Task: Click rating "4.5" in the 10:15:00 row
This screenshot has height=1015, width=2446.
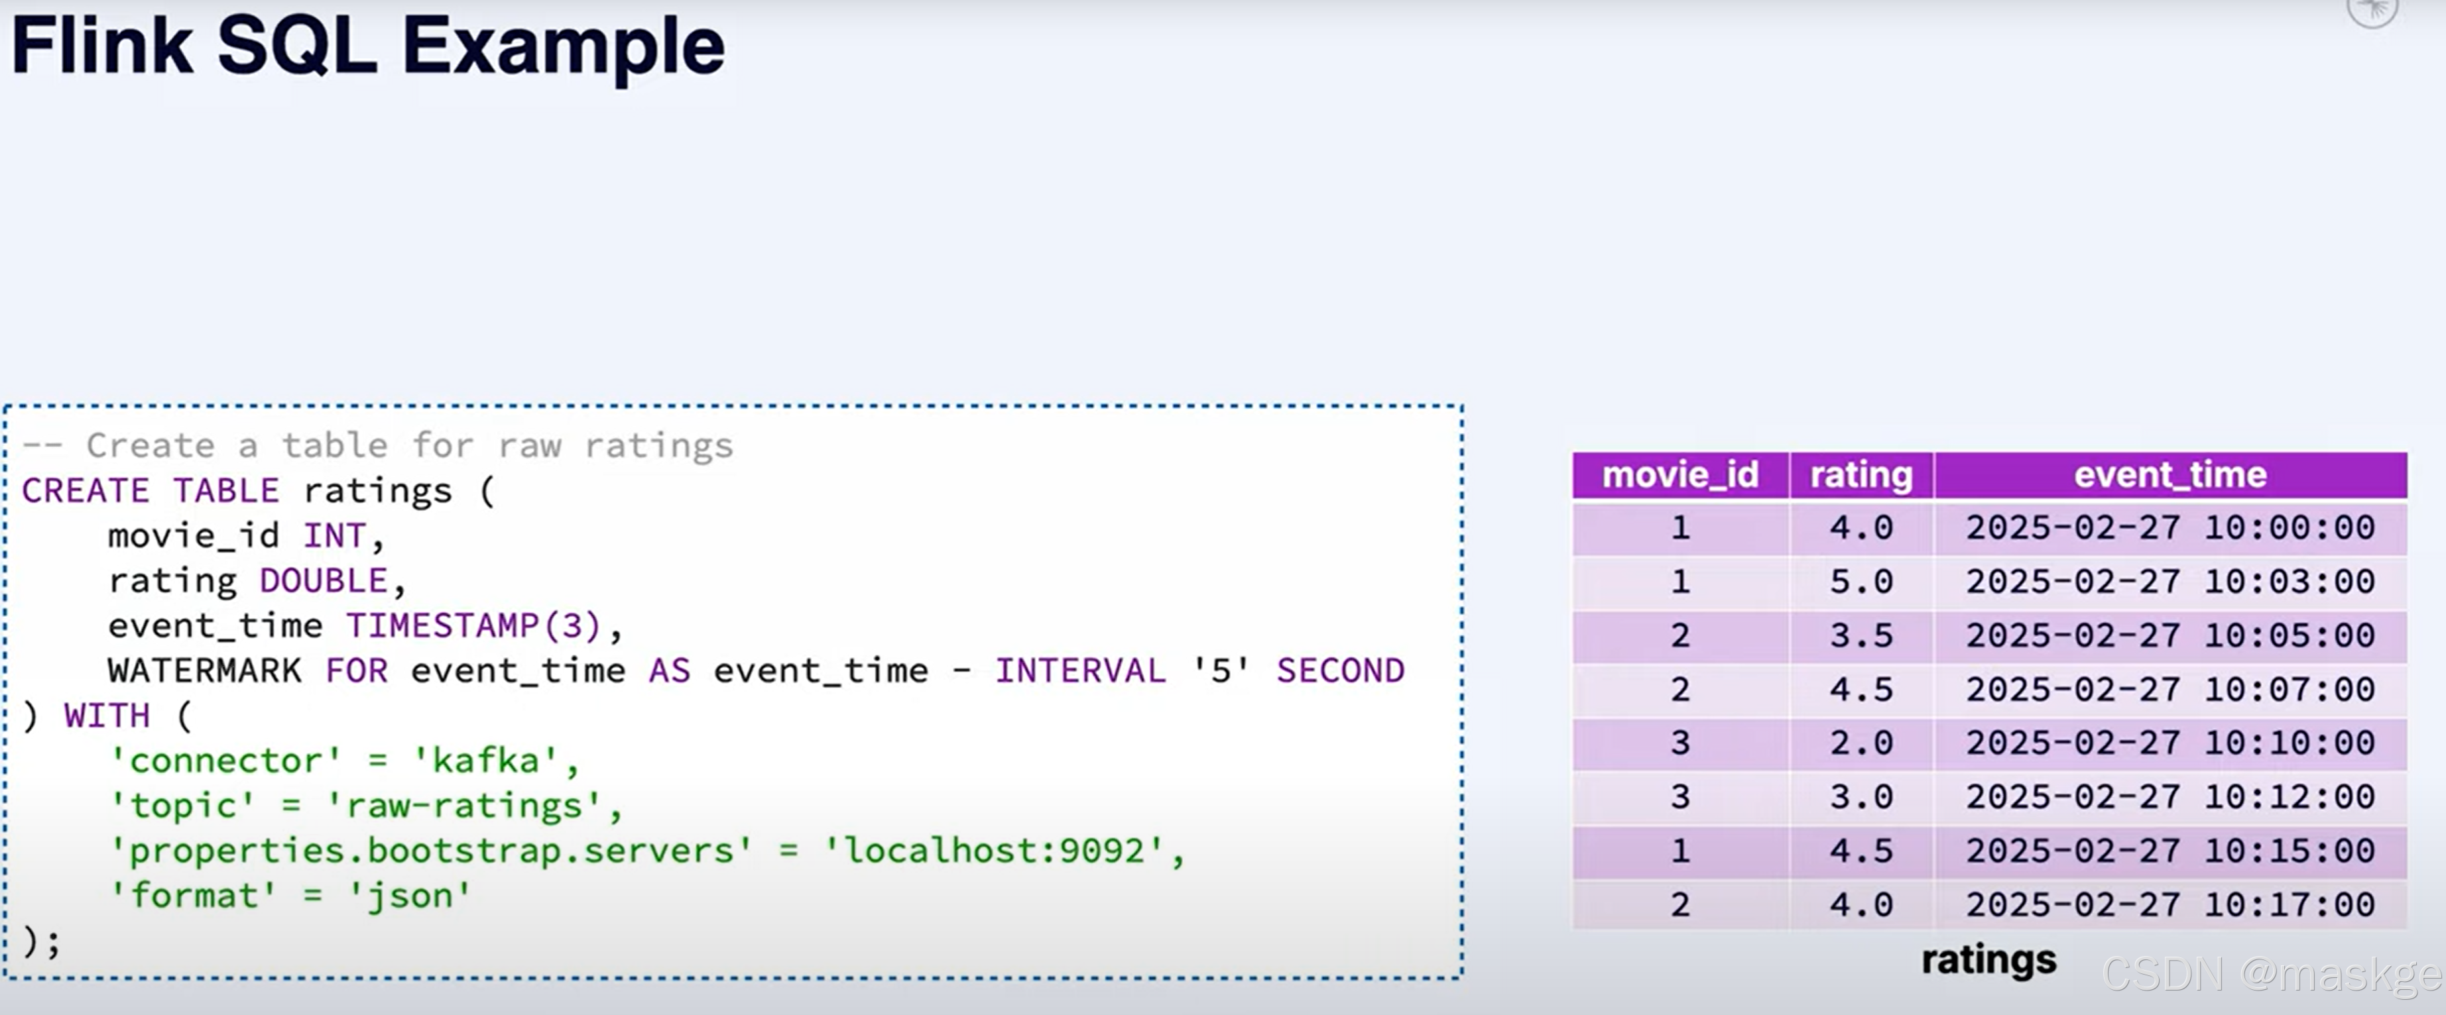Action: coord(1862,851)
